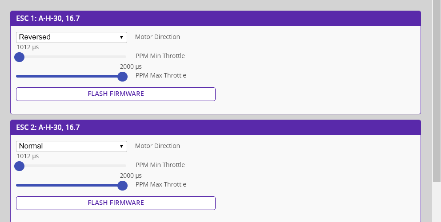441x222 pixels.
Task: Click ESC 1 Motor Direction label
Action: pyautogui.click(x=157, y=37)
